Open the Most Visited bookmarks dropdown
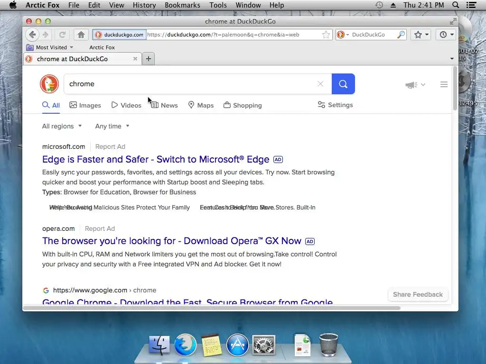 (x=50, y=47)
